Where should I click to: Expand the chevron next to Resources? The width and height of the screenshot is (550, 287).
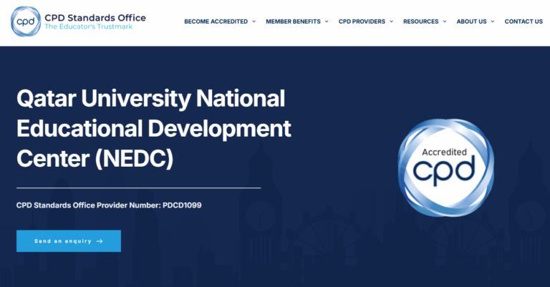tap(445, 21)
